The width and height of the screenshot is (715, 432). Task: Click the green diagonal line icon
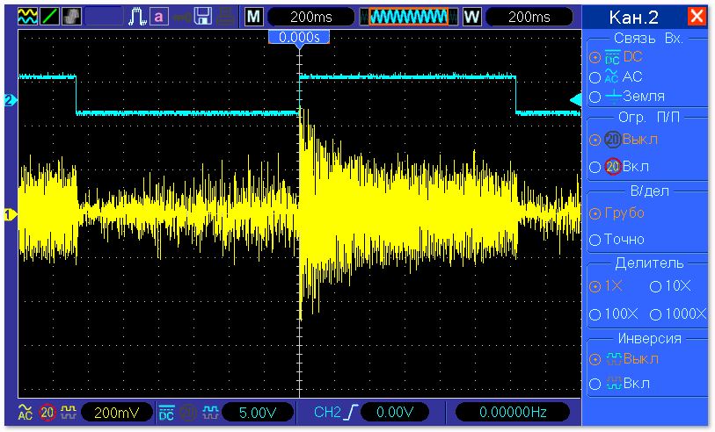49,17
